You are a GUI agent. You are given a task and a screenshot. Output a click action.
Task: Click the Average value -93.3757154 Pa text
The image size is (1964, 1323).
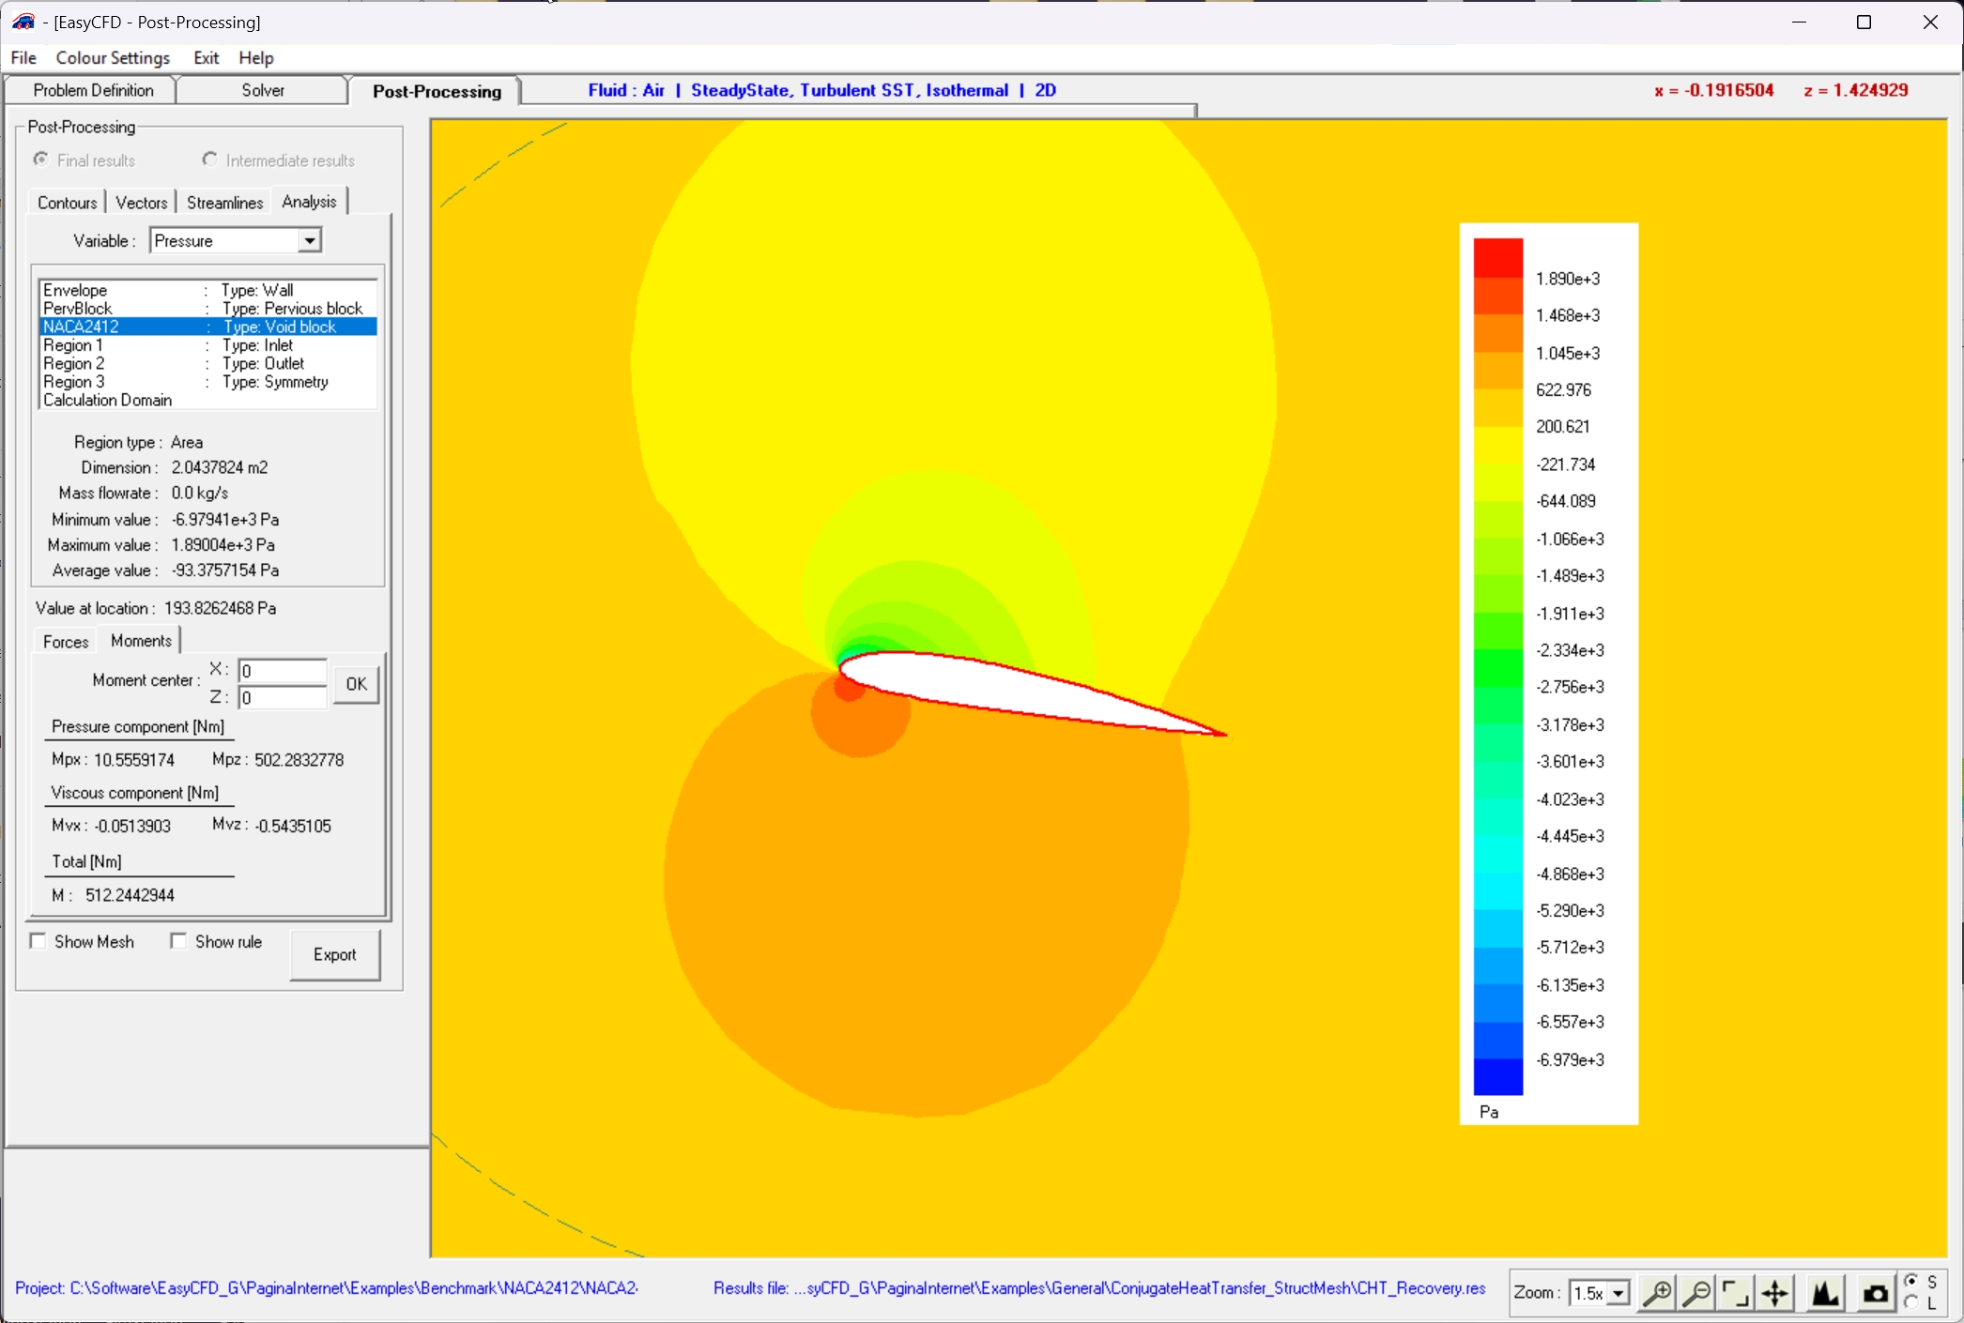[165, 570]
